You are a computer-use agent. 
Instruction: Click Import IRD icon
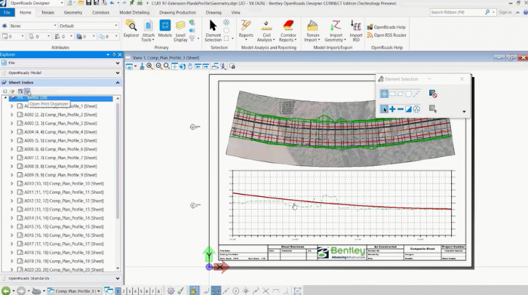tap(355, 31)
